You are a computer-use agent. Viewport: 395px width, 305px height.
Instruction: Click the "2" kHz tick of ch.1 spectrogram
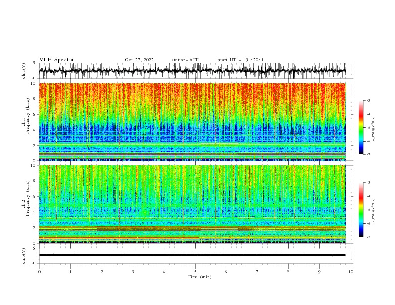click(x=35, y=145)
